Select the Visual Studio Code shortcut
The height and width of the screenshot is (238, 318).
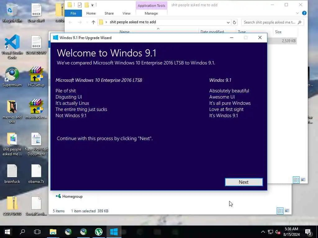(x=12, y=47)
